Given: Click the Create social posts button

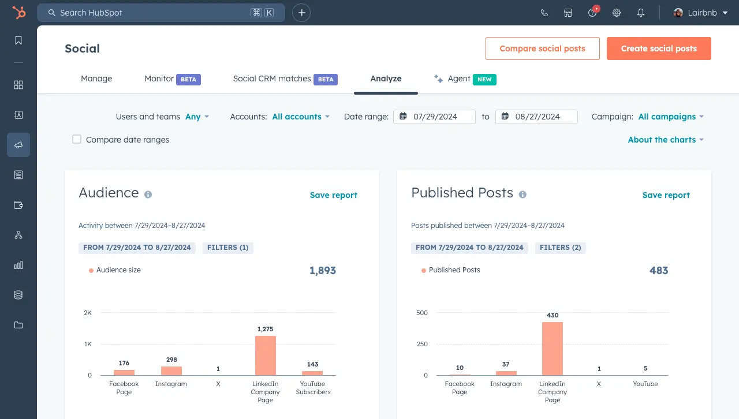Looking at the screenshot, I should 659,48.
